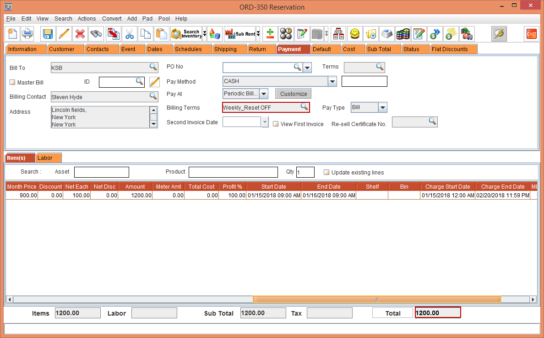Click the horizontal scrollbar in items grid
Image resolution: width=544 pixels, height=338 pixels.
coord(376,300)
